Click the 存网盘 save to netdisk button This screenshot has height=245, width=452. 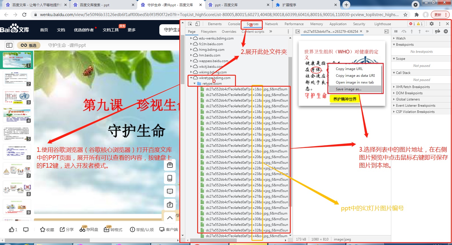[89, 229]
